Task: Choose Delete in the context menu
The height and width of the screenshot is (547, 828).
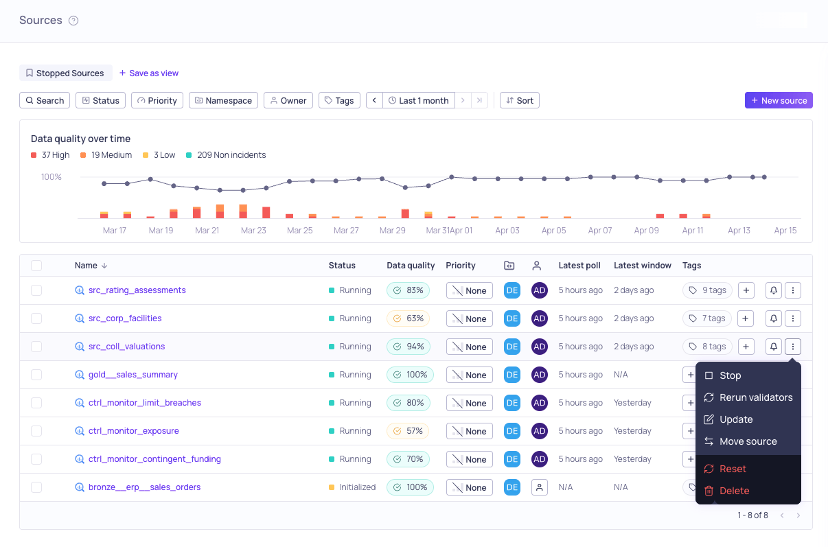Action: pyautogui.click(x=748, y=491)
